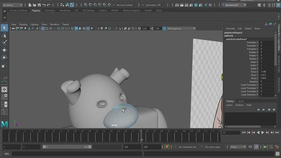Viewport: 281px width, 158px height.
Task: Click the Redo arrow icon
Action: tap(49, 5)
